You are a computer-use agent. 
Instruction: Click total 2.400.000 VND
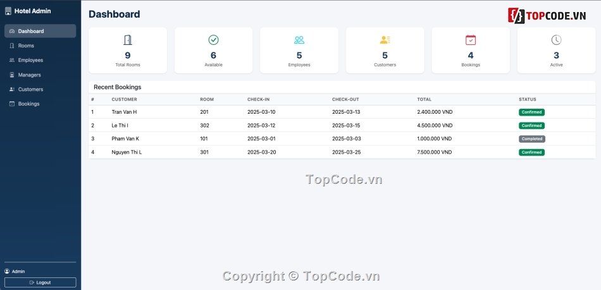pos(435,112)
